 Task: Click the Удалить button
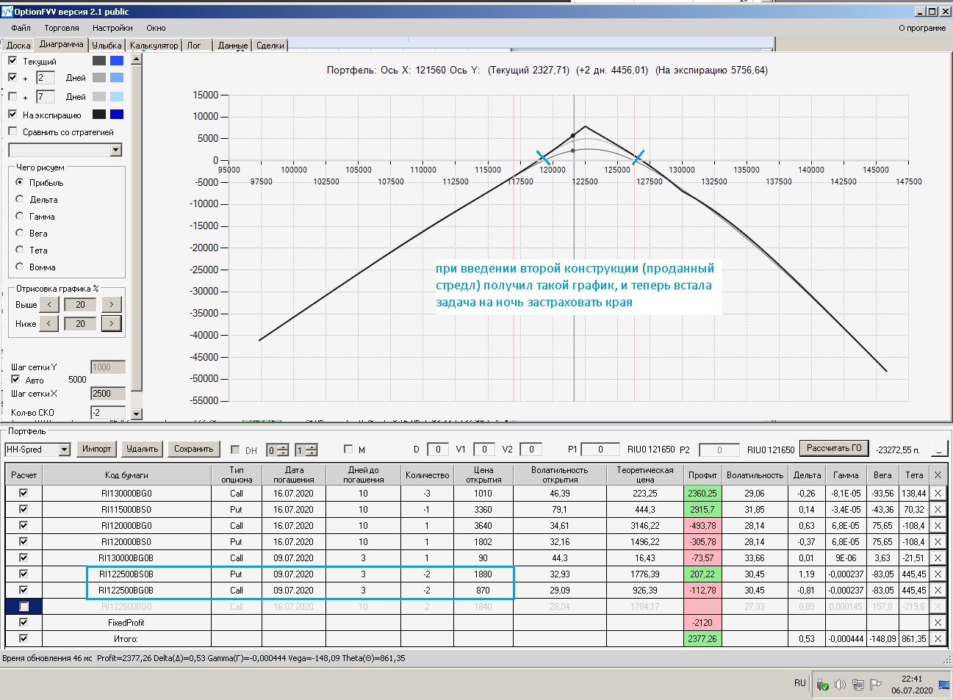click(x=142, y=449)
